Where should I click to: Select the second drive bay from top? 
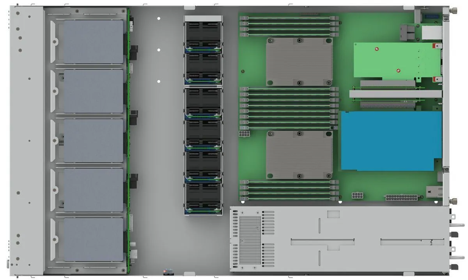pos(93,91)
